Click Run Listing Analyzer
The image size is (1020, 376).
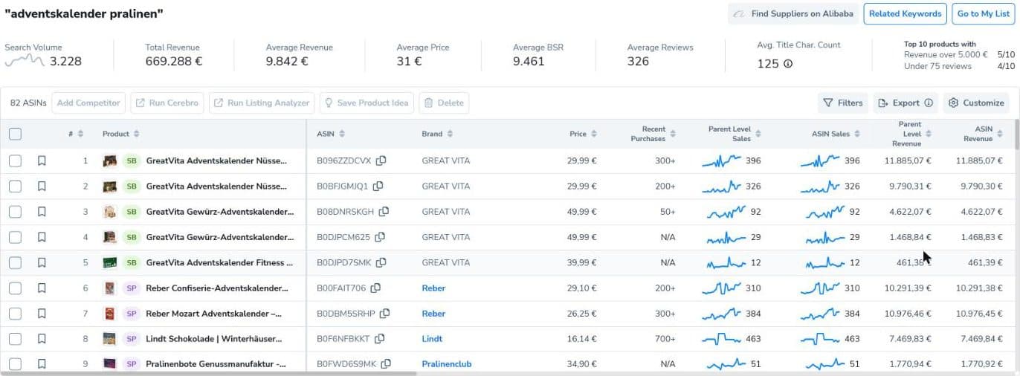[x=262, y=103]
